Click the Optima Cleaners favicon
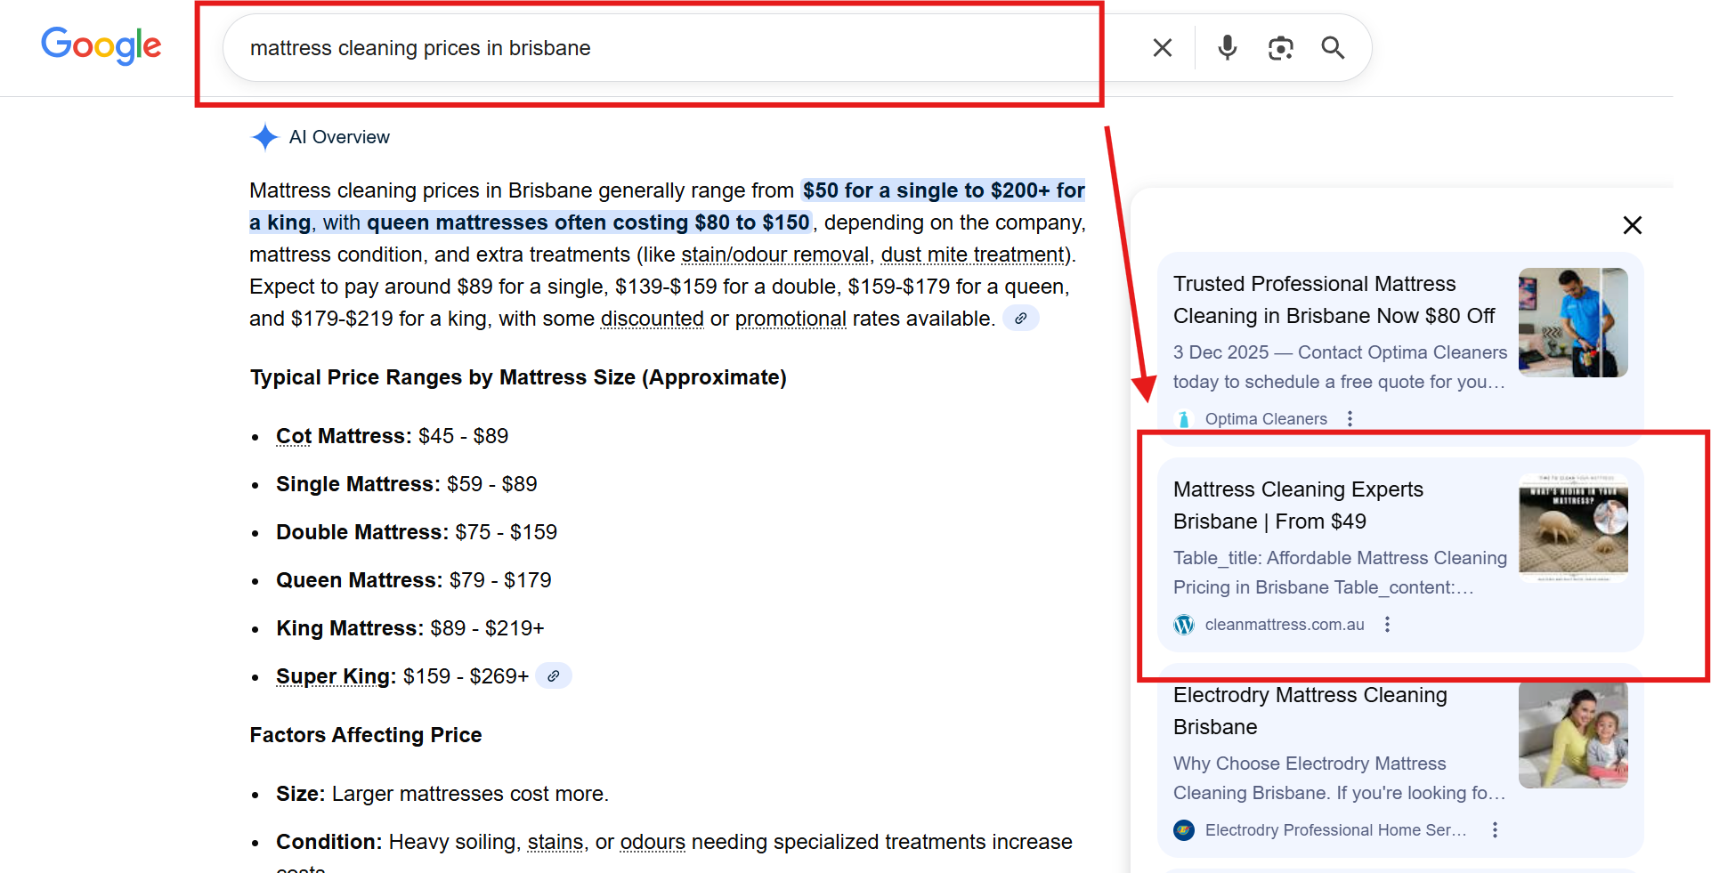This screenshot has height=873, width=1711. pyautogui.click(x=1184, y=418)
